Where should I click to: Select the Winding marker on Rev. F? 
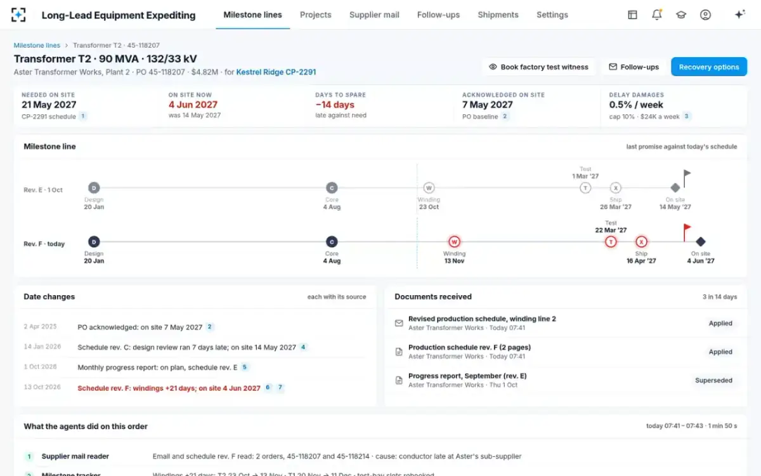454,242
